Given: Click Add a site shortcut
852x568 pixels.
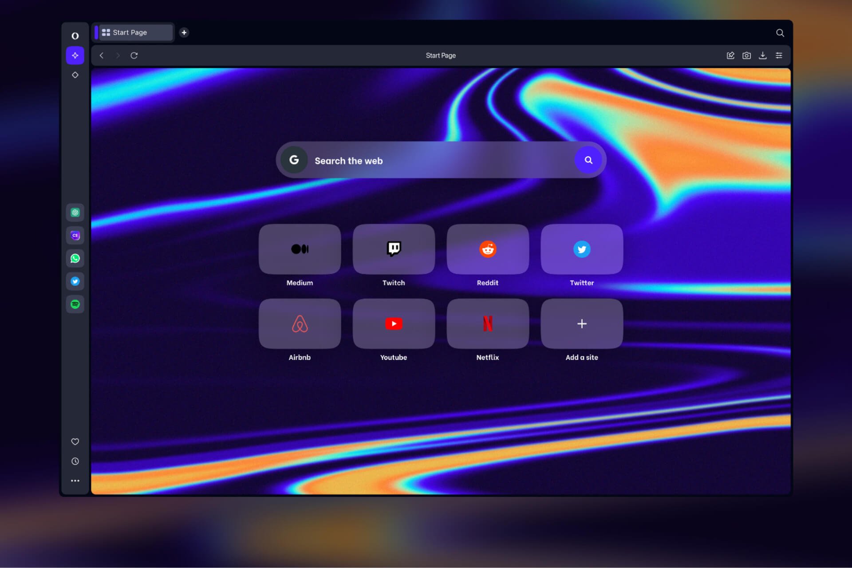Looking at the screenshot, I should 582,323.
